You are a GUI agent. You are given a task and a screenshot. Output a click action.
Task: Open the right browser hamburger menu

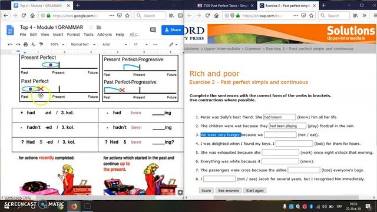point(375,16)
